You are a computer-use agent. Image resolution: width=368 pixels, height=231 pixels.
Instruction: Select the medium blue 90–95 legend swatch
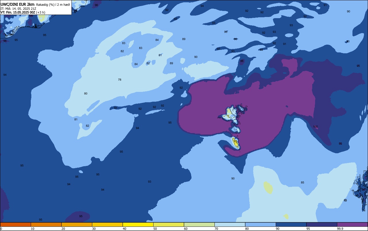click(x=291, y=224)
